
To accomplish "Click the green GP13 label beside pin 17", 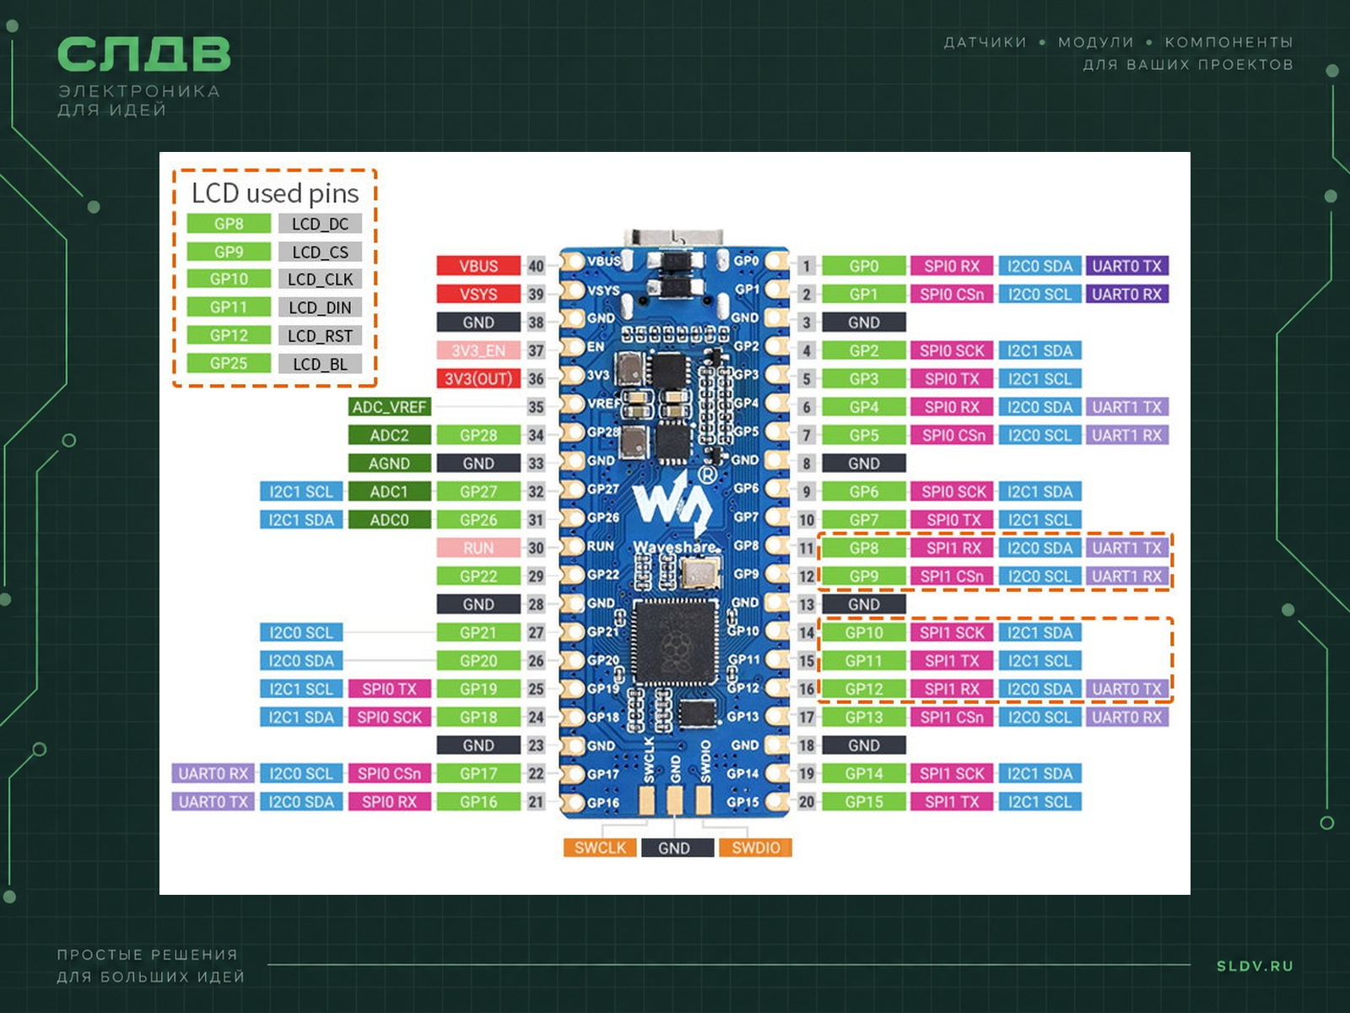I will tap(864, 717).
